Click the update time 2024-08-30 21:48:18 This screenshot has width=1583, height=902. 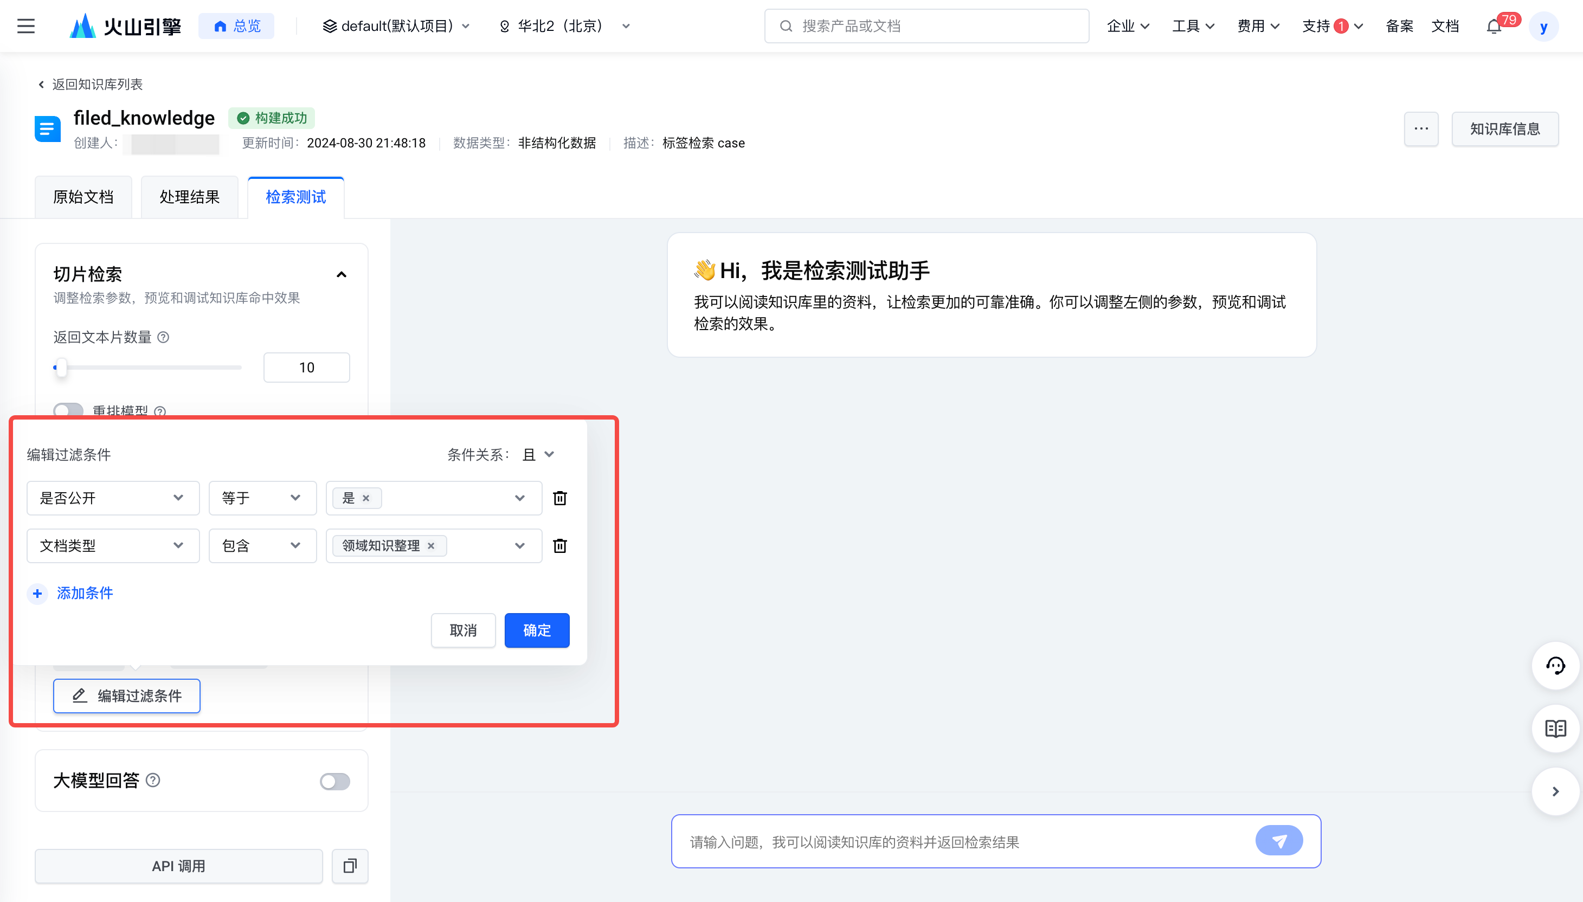point(366,143)
